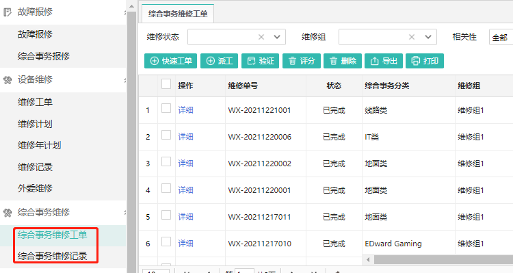Viewport: 513px width, 273px height.
Task: Click the 评分 rating button
Action: (302, 61)
